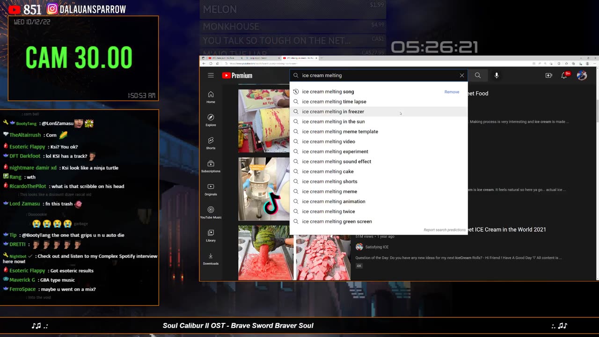This screenshot has width=599, height=337.
Task: Remove the 'ice cream melting song' history suggestion
Action: [x=452, y=92]
